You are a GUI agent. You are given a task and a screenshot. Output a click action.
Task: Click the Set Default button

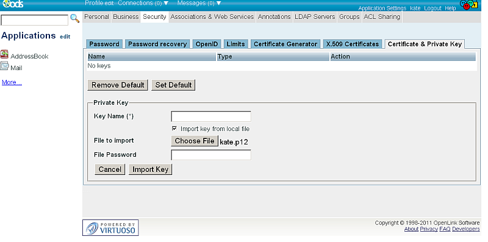(173, 85)
